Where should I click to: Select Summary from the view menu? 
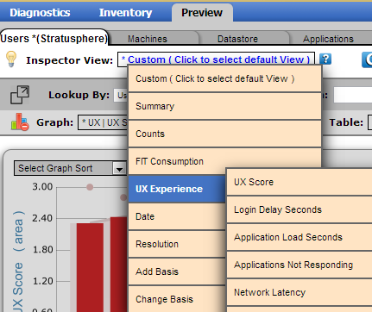pyautogui.click(x=224, y=106)
